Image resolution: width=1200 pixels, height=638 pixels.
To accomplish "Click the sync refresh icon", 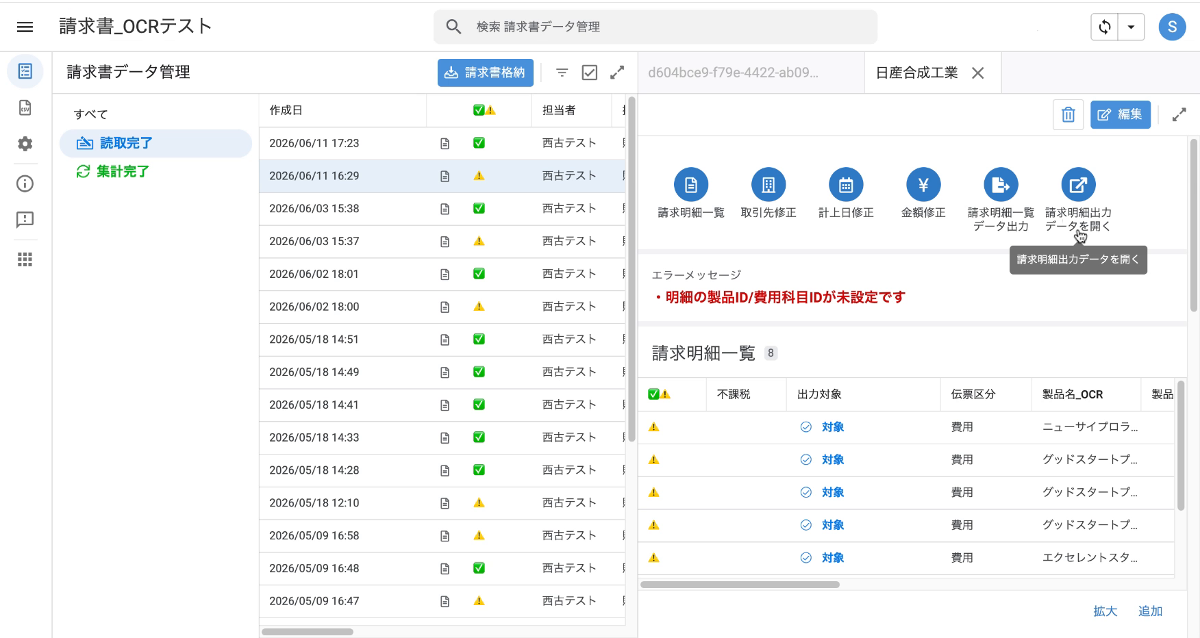I will tap(1105, 27).
